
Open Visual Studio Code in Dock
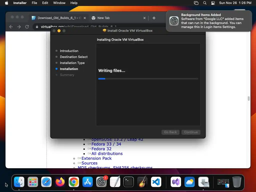[156, 182]
